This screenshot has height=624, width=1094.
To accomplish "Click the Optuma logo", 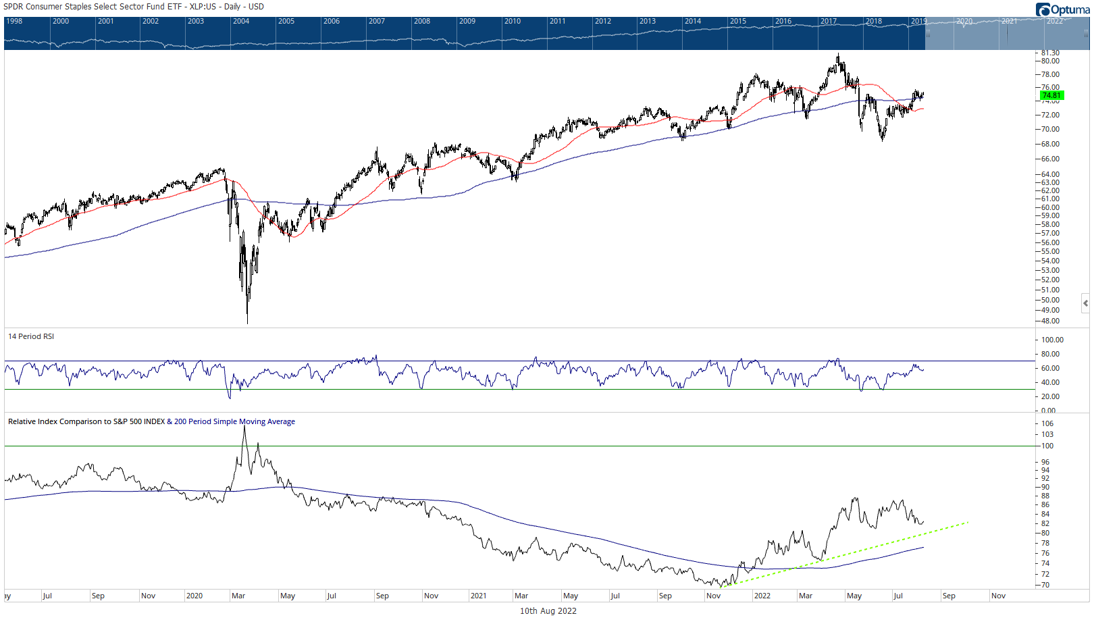I will click(1062, 9).
